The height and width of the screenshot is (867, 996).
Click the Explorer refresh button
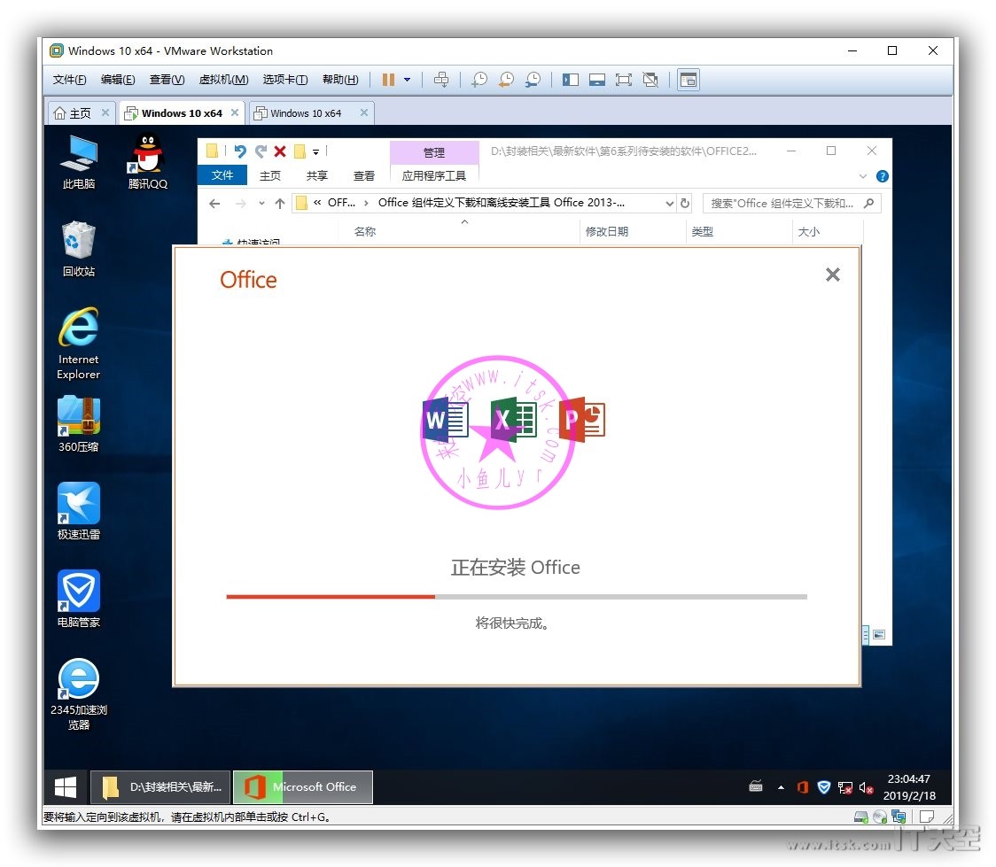pos(685,204)
